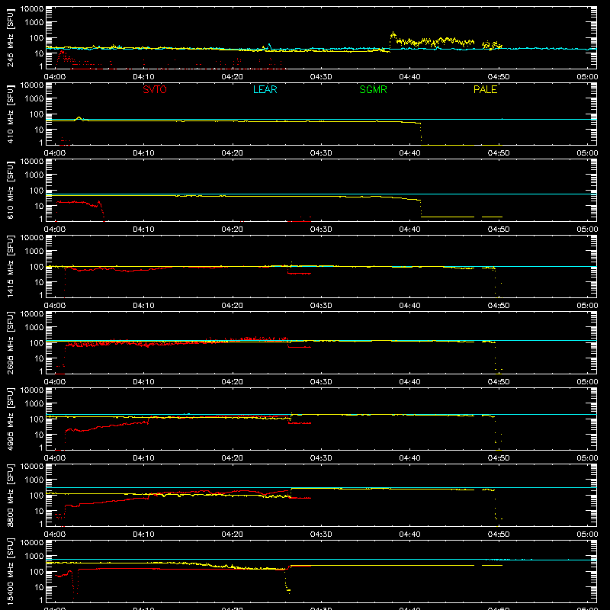Image resolution: width=610 pixels, height=610 pixels.
Task: Click the green SGMR station legend label
Action: coord(373,89)
